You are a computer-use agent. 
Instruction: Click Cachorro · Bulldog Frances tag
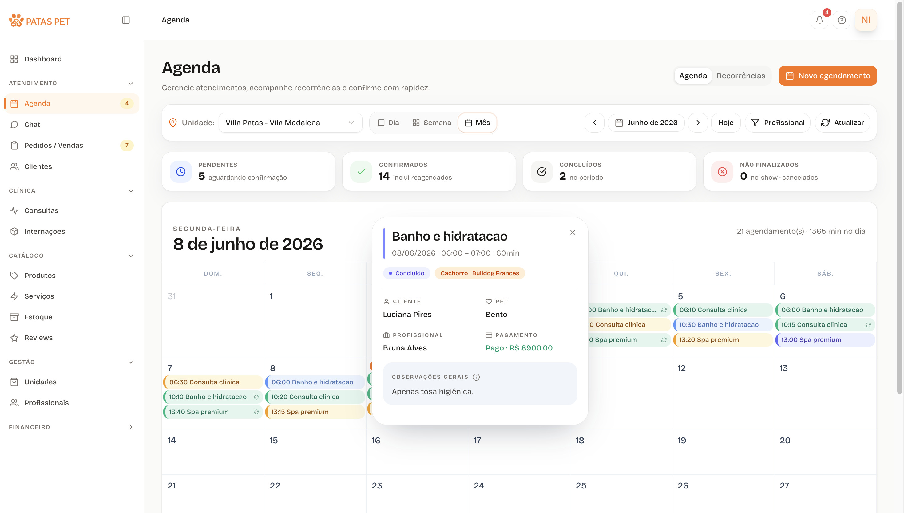point(479,273)
